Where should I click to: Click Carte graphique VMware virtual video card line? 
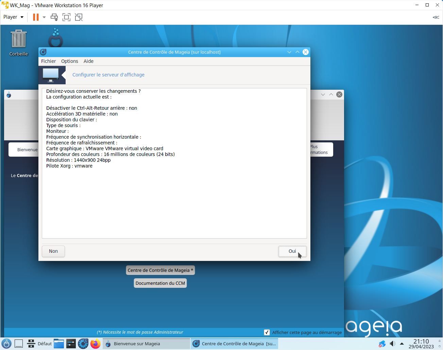coord(105,148)
